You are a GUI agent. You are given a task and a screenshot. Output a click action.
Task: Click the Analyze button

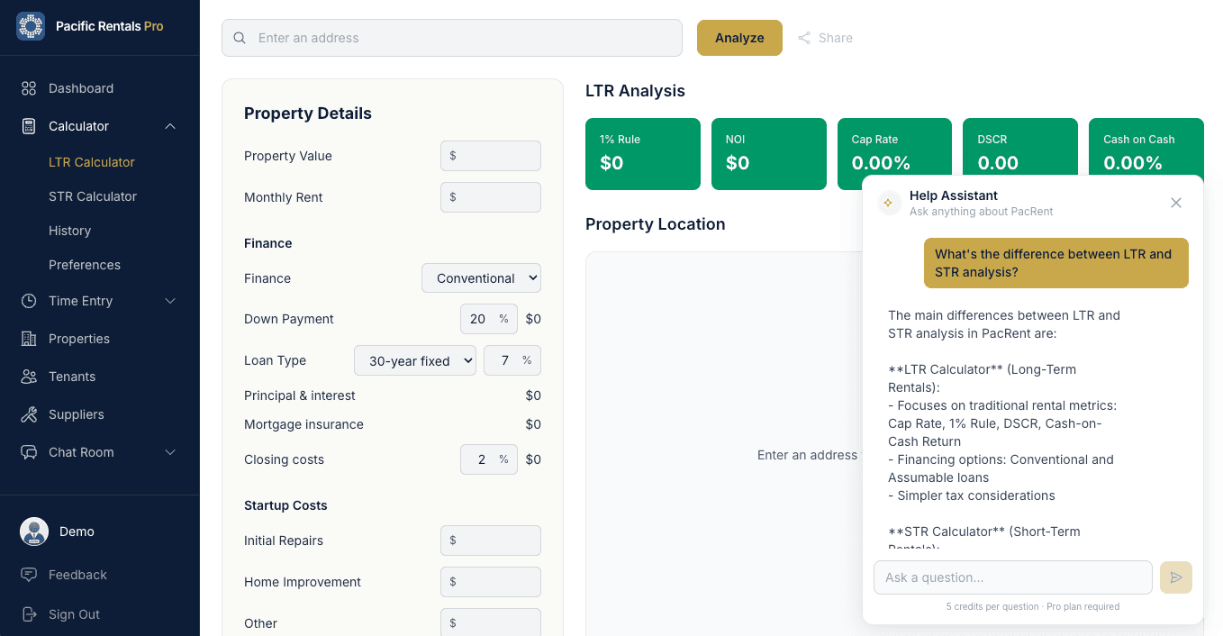pyautogui.click(x=739, y=38)
